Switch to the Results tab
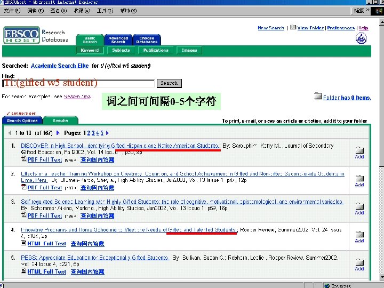The height and width of the screenshot is (288, 384). coord(60,121)
